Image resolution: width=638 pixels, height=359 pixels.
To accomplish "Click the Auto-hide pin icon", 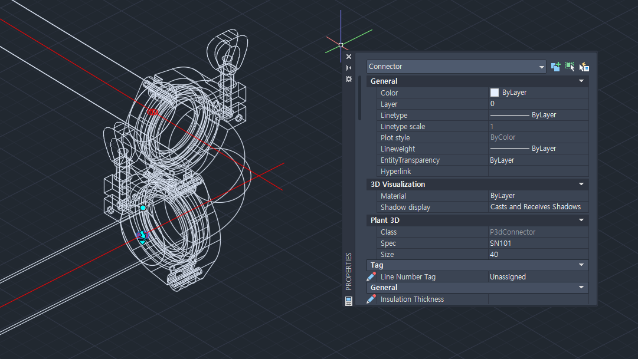I will point(348,67).
